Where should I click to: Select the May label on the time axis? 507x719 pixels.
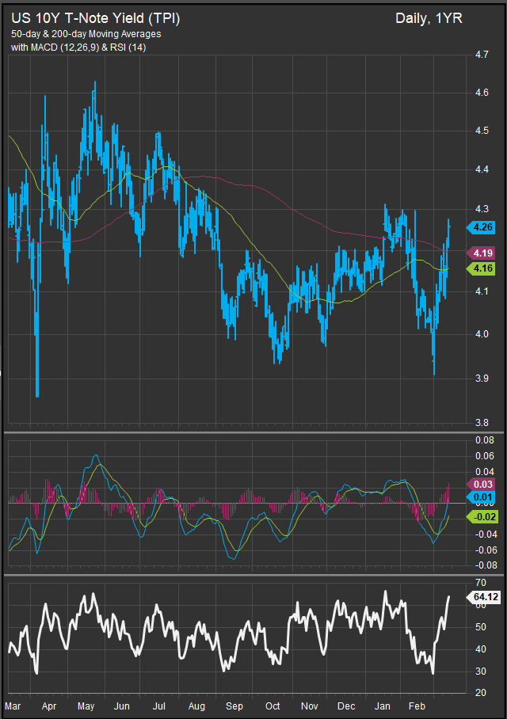86,705
